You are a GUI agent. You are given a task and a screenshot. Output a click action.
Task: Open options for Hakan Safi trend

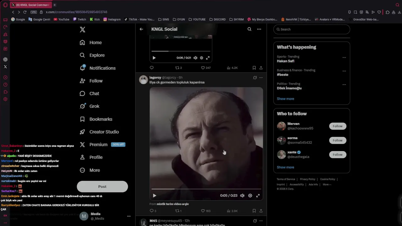coord(344,57)
